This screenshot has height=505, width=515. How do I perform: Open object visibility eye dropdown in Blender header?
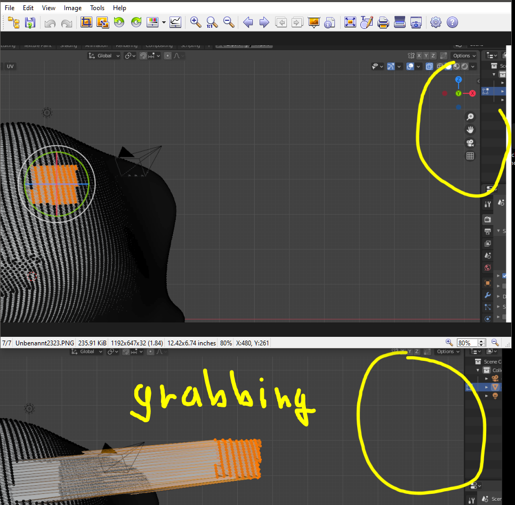[377, 66]
